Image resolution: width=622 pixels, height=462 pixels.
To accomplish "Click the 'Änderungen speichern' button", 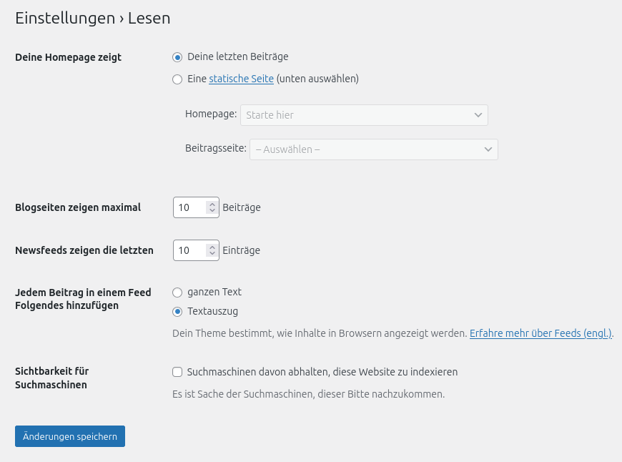I will tap(70, 436).
